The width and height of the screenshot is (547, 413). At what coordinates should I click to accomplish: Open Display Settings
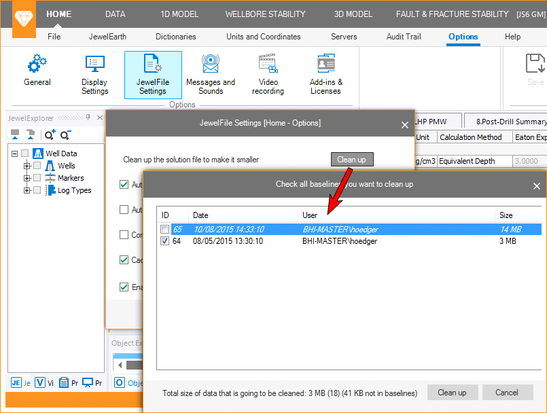[x=94, y=75]
